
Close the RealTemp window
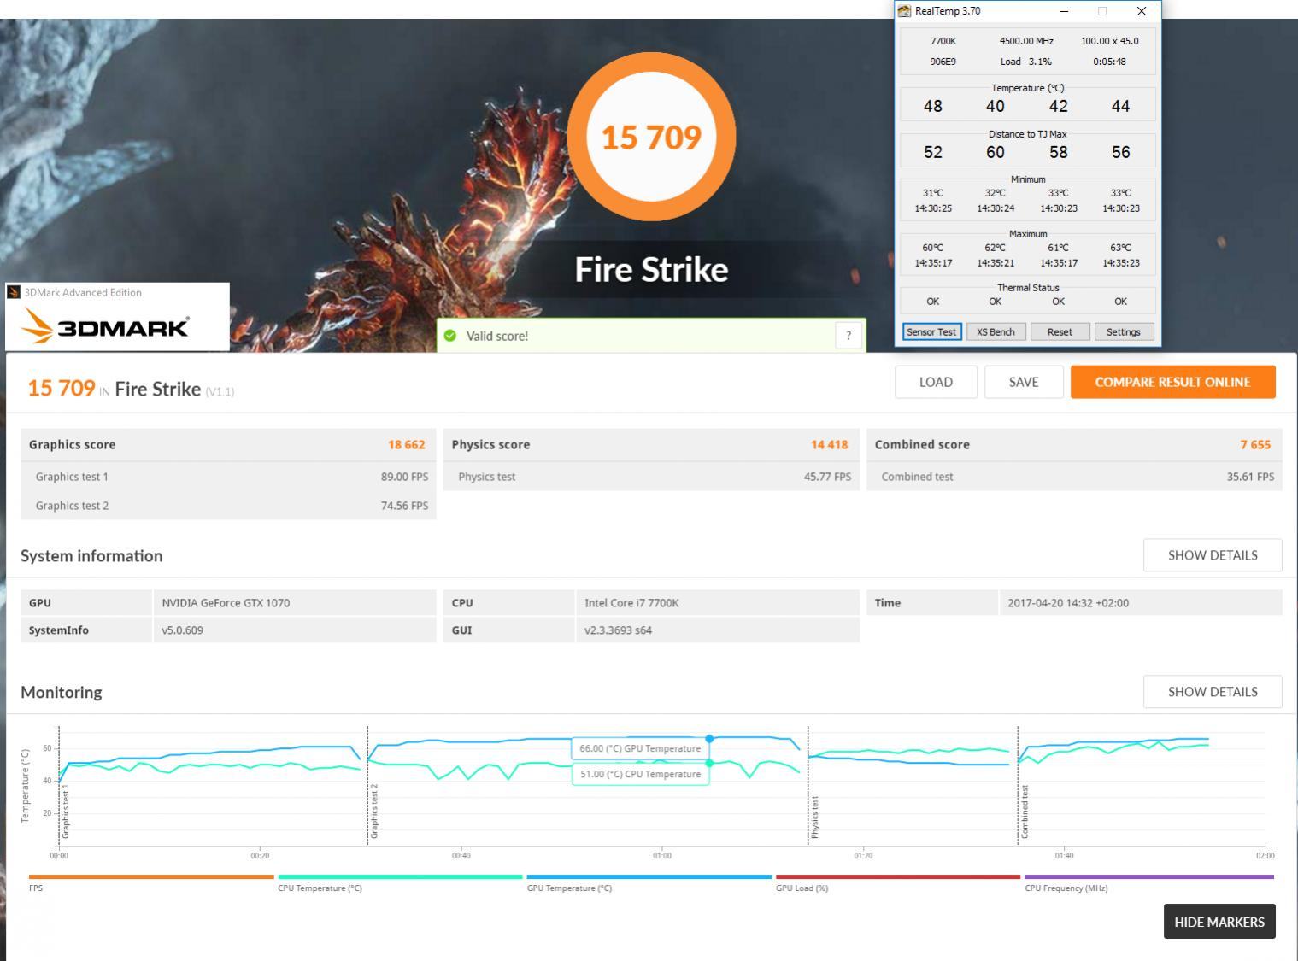(1142, 11)
